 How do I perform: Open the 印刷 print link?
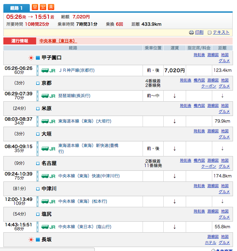(x=199, y=32)
